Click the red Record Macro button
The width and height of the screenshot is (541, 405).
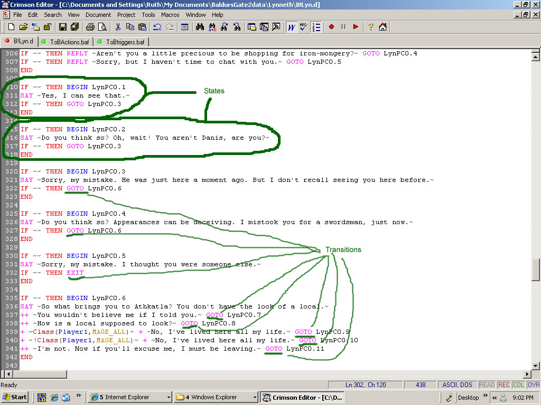(331, 27)
